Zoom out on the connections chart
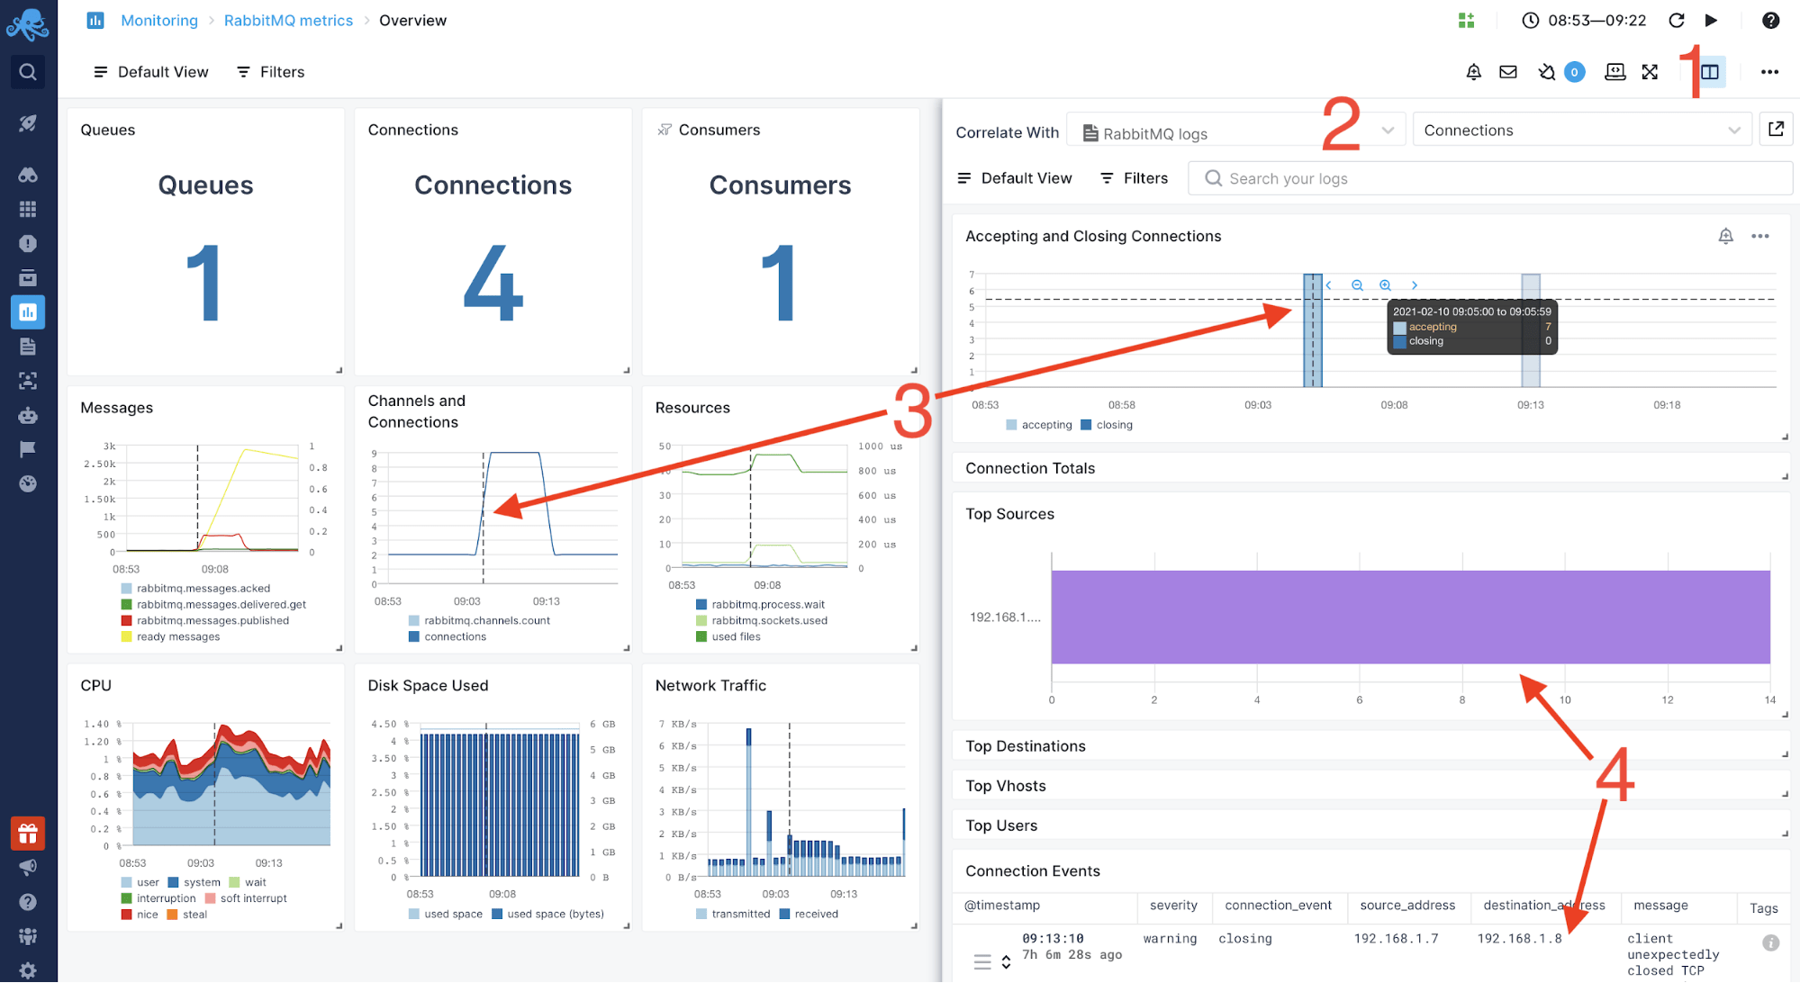Image resolution: width=1800 pixels, height=983 pixels. (1357, 285)
